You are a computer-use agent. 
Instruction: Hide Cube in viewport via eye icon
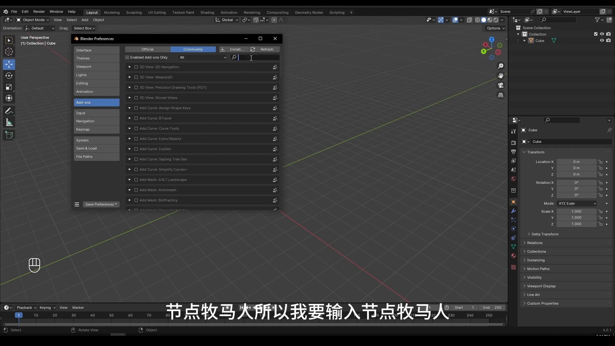[x=602, y=40]
